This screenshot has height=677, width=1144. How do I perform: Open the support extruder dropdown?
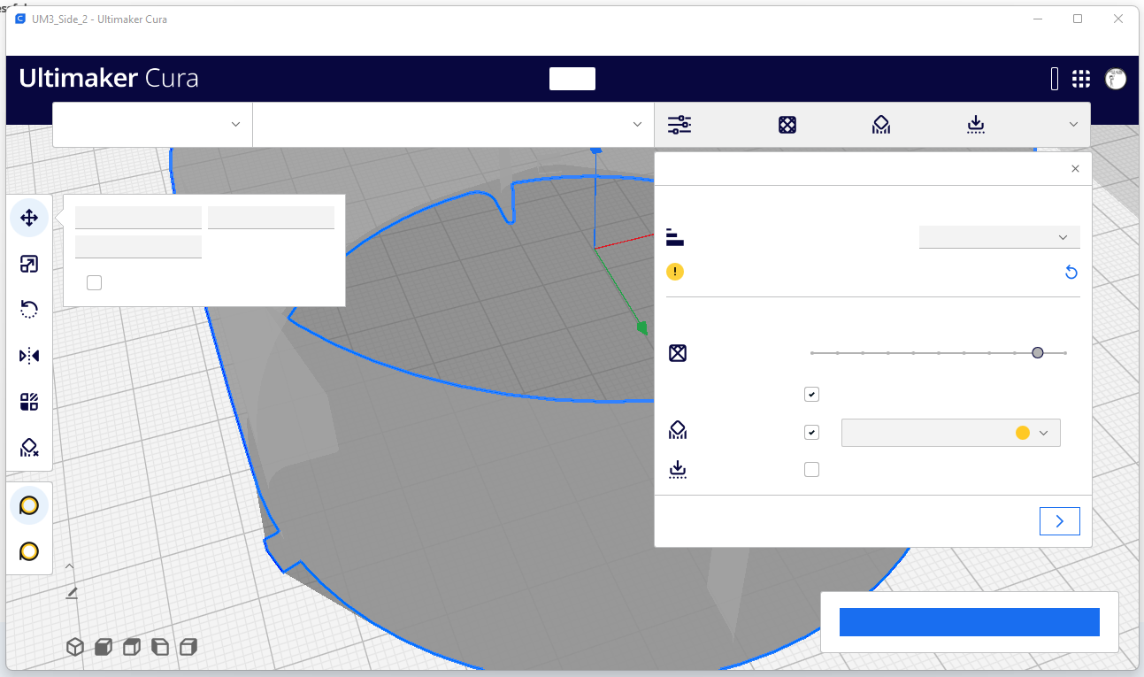pyautogui.click(x=950, y=432)
